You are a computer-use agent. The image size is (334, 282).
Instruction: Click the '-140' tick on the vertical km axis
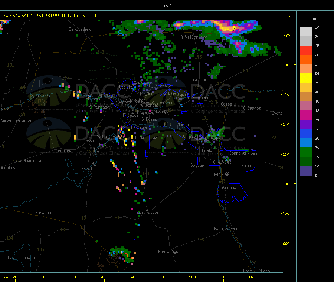pos(286,124)
